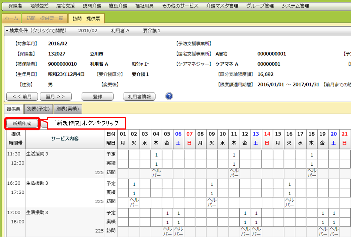Click the blue help question mark icon
The height and width of the screenshot is (237, 351).
tap(169, 97)
